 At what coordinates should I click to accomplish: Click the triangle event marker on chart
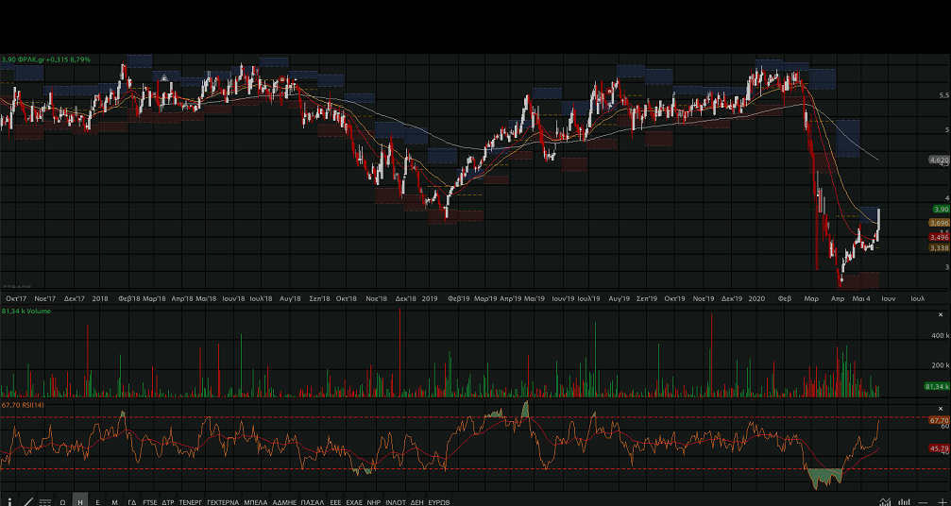click(164, 77)
